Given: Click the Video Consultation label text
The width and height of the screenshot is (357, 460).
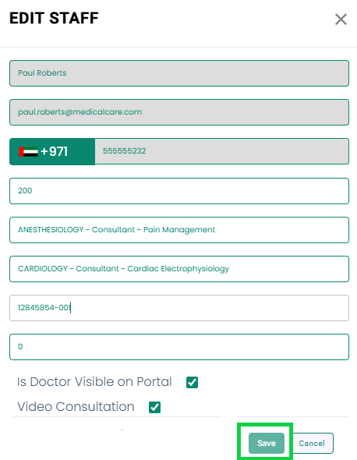Looking at the screenshot, I should tap(76, 407).
